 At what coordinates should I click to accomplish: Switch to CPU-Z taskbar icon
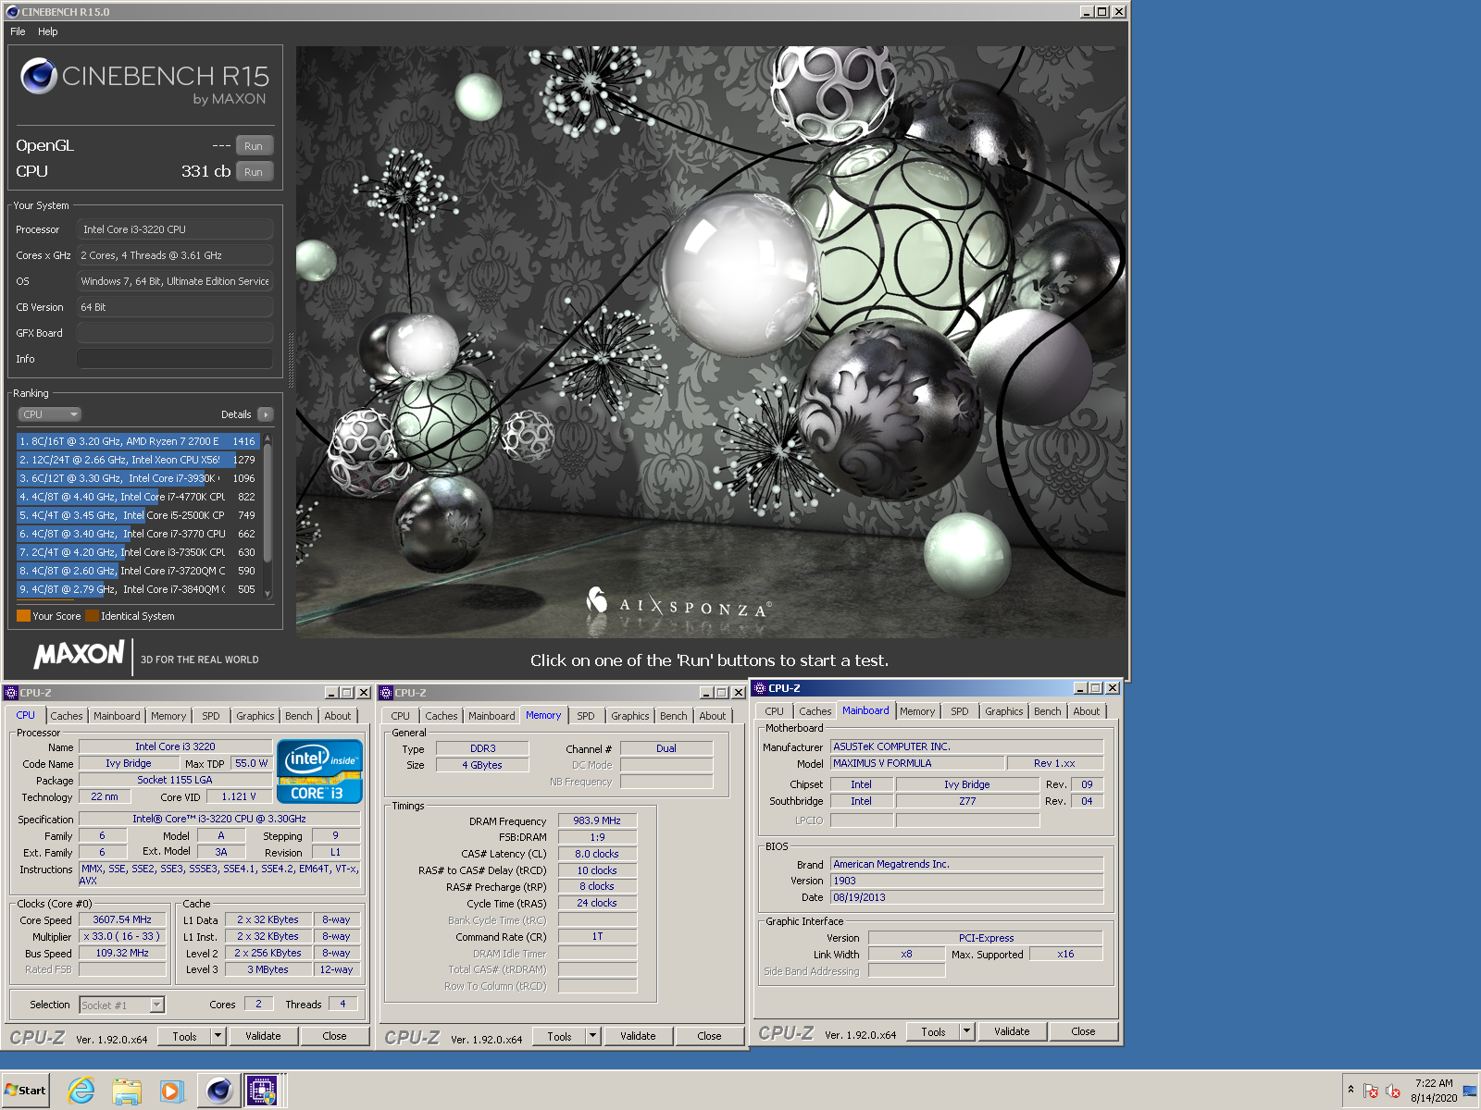262,1091
